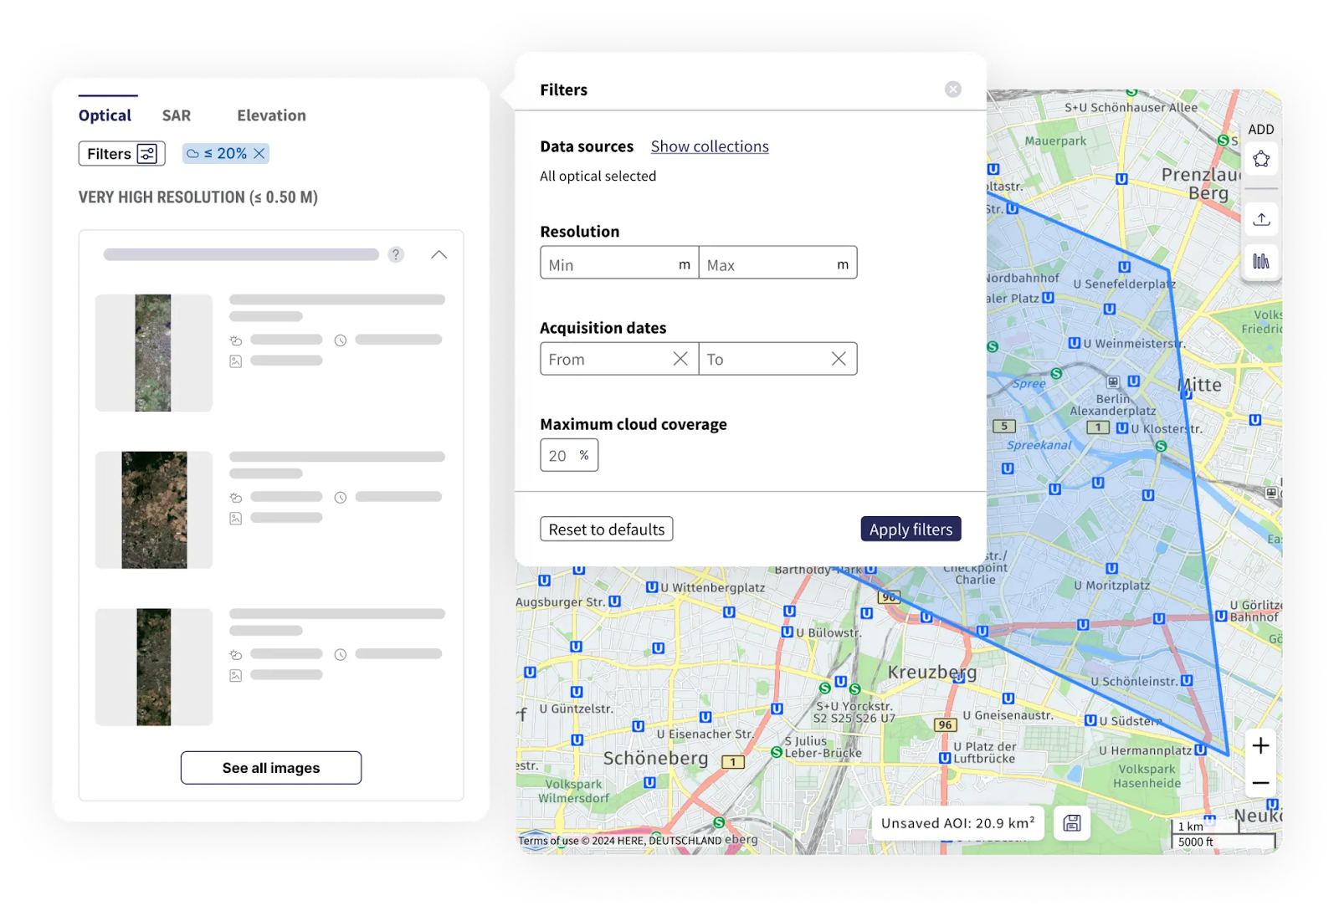Click Reset to defaults

coord(607,530)
